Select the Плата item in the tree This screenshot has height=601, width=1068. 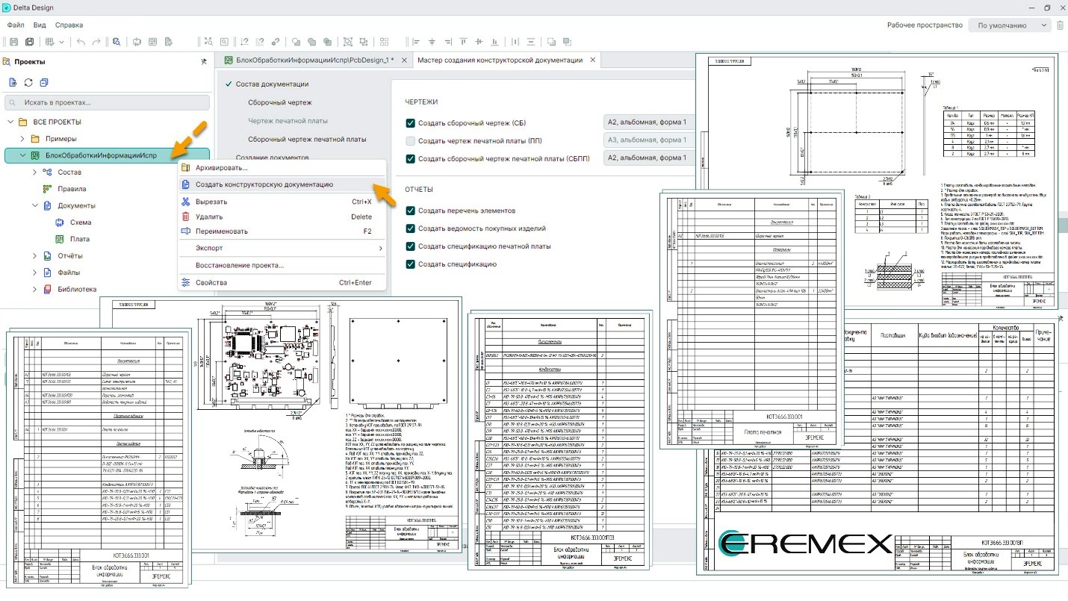pyautogui.click(x=80, y=239)
